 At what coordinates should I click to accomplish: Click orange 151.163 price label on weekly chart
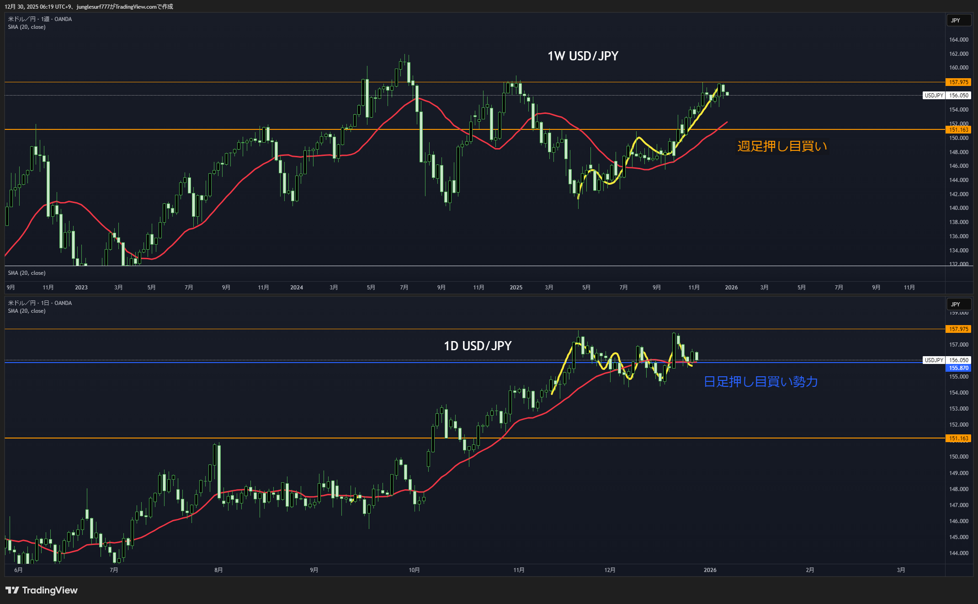(958, 130)
